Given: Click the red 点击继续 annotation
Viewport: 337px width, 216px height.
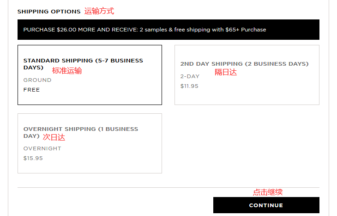Looking at the screenshot, I should (267, 192).
